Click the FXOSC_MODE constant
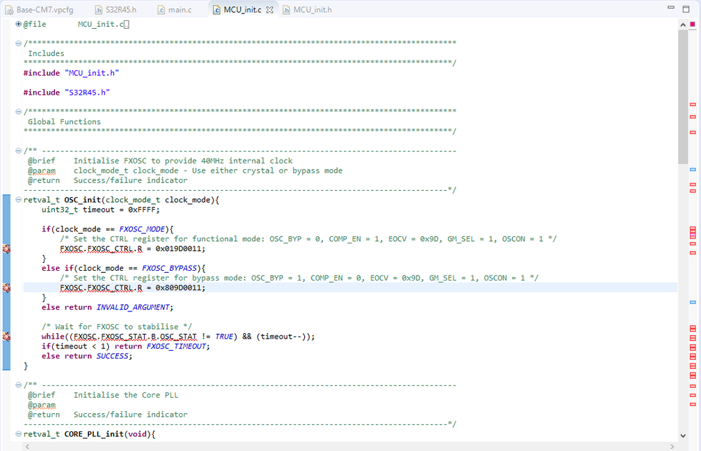Viewport: 701px width, 451px height. pos(142,229)
